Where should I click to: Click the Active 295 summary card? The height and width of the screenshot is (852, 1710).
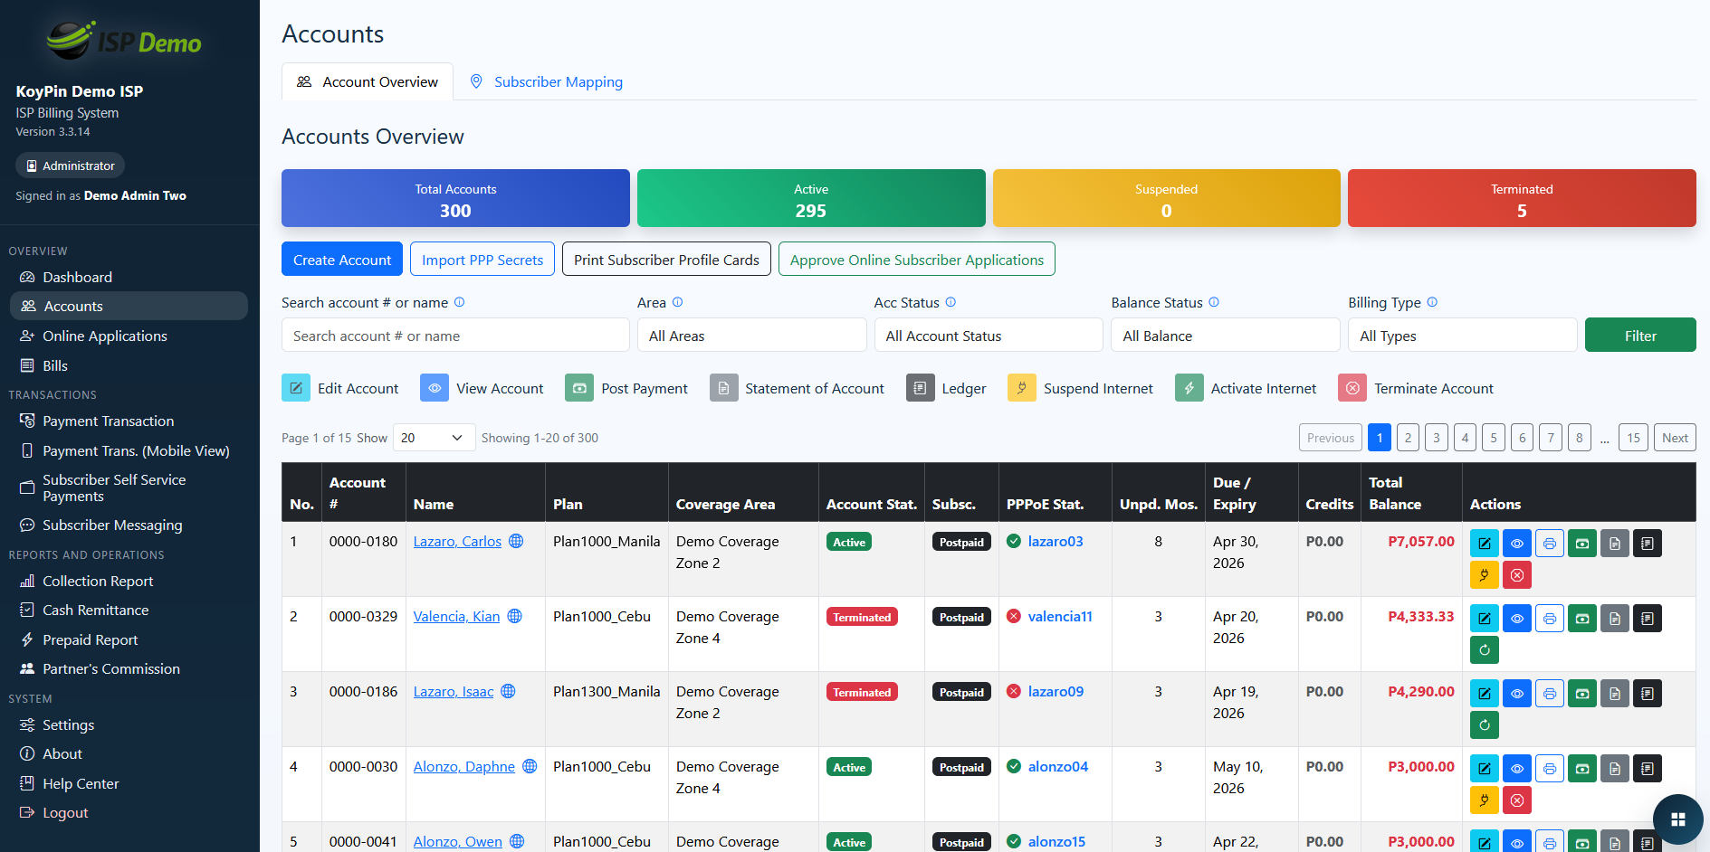(x=811, y=198)
